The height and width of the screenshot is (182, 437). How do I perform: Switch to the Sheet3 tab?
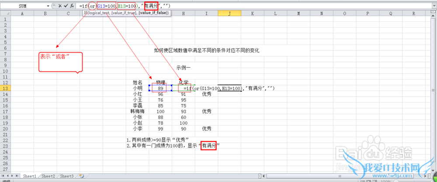(67, 176)
